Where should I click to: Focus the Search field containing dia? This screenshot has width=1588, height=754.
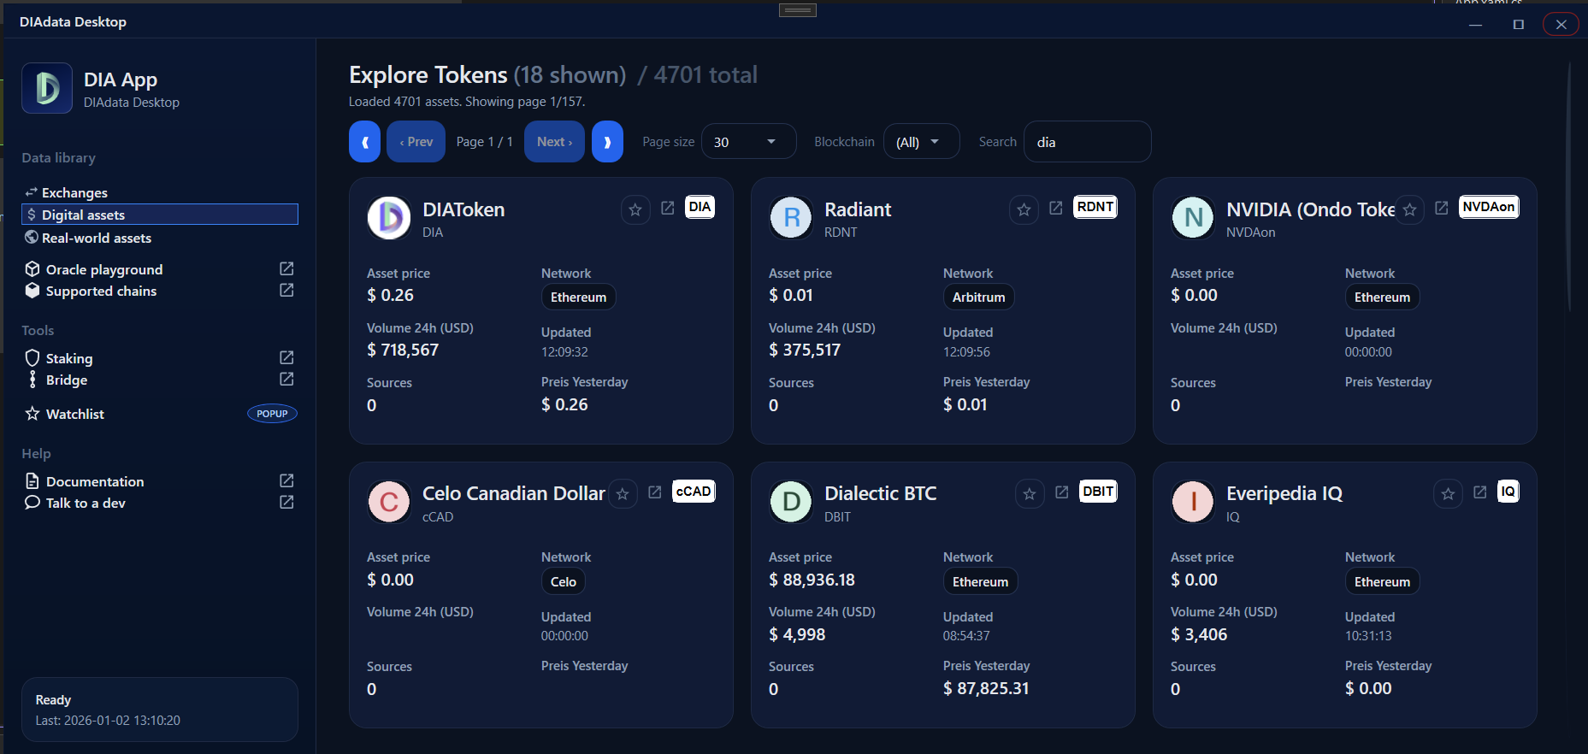click(x=1087, y=142)
